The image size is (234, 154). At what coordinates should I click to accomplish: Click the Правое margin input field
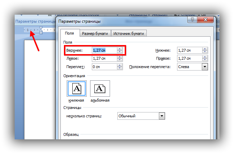point(190,58)
